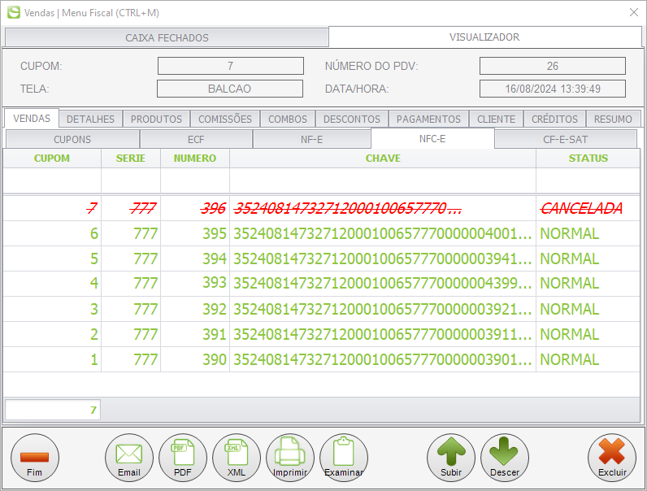Sort by the CUPOM column header
This screenshot has width=647, height=491.
[x=52, y=159]
